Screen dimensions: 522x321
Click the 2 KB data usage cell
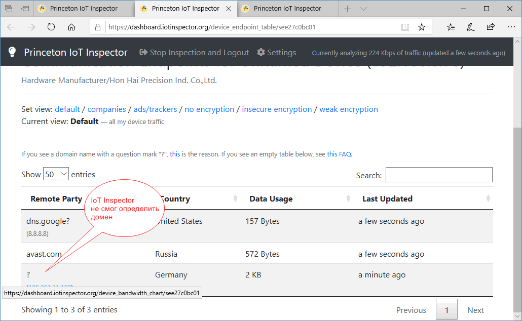[x=253, y=275]
